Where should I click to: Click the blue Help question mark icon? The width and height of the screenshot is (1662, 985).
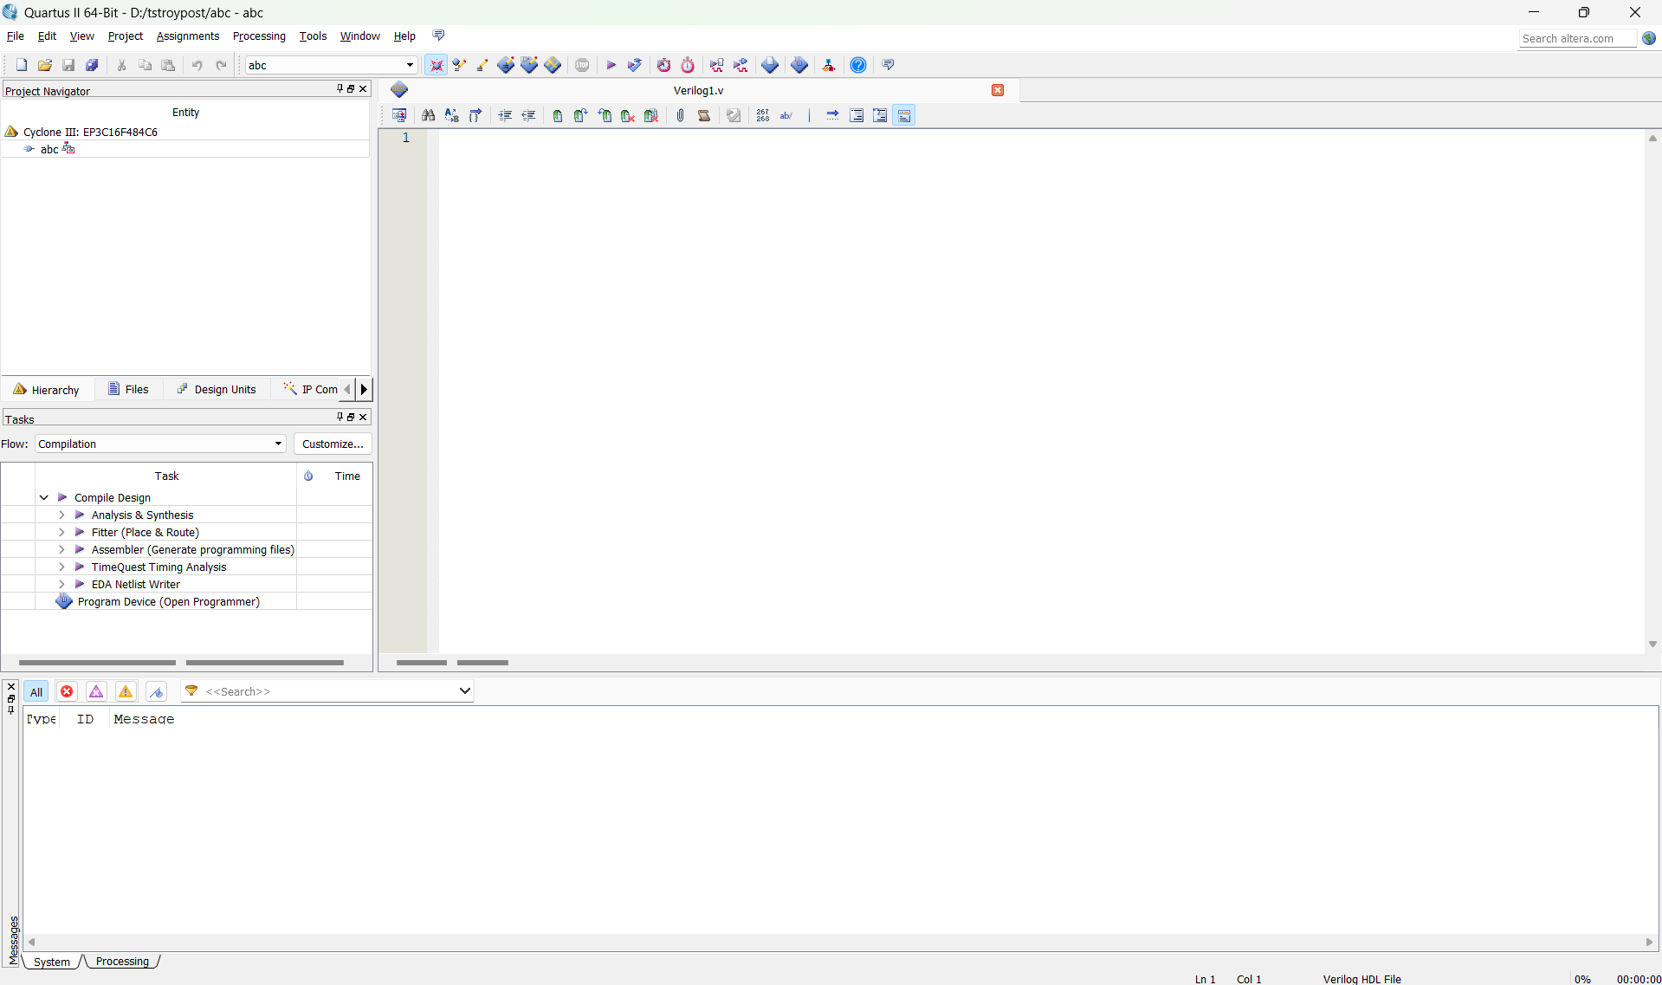858,65
